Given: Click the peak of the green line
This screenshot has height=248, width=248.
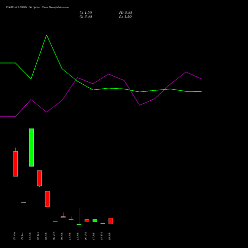Looking at the screenshot, I should [47, 35].
